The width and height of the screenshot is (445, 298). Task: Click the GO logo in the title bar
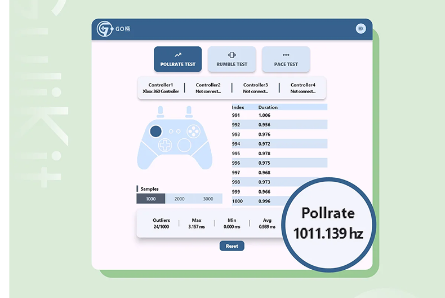click(104, 29)
